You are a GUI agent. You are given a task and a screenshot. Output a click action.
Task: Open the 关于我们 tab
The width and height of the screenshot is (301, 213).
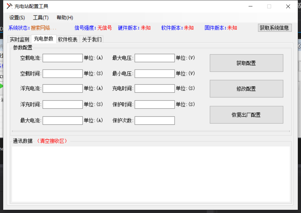(92, 39)
